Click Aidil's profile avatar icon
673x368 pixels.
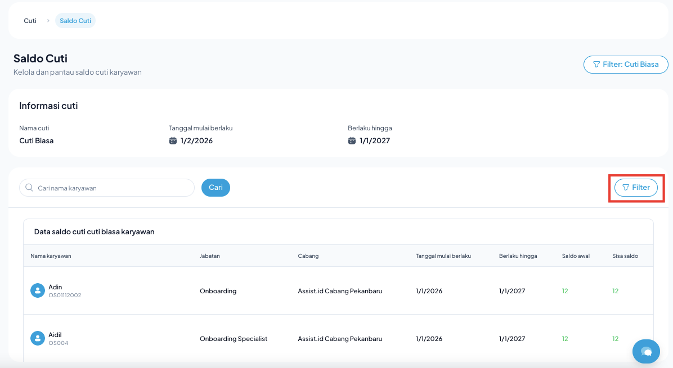37,338
